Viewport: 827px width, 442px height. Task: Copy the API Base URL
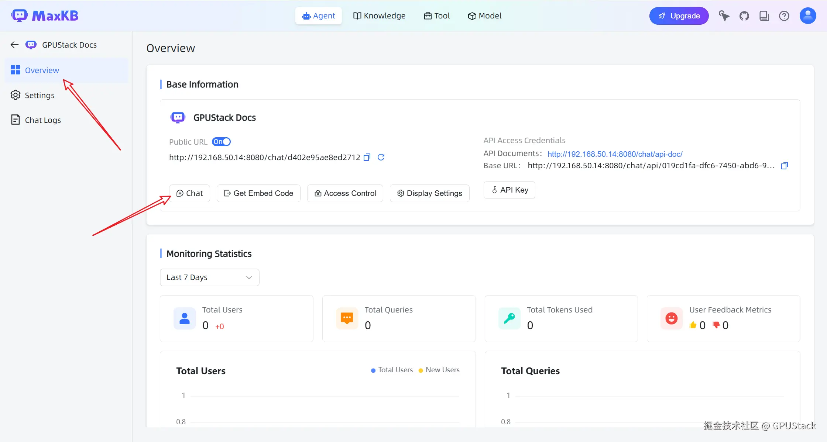(785, 166)
